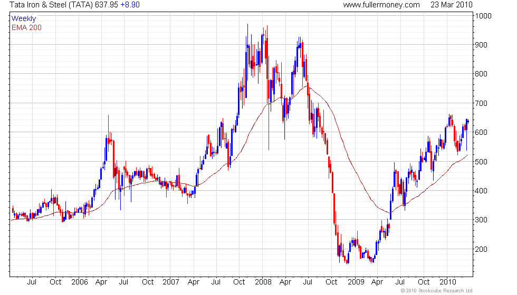The width and height of the screenshot is (517, 295).
Task: Click the 200 price axis label
Action: pyautogui.click(x=481, y=249)
